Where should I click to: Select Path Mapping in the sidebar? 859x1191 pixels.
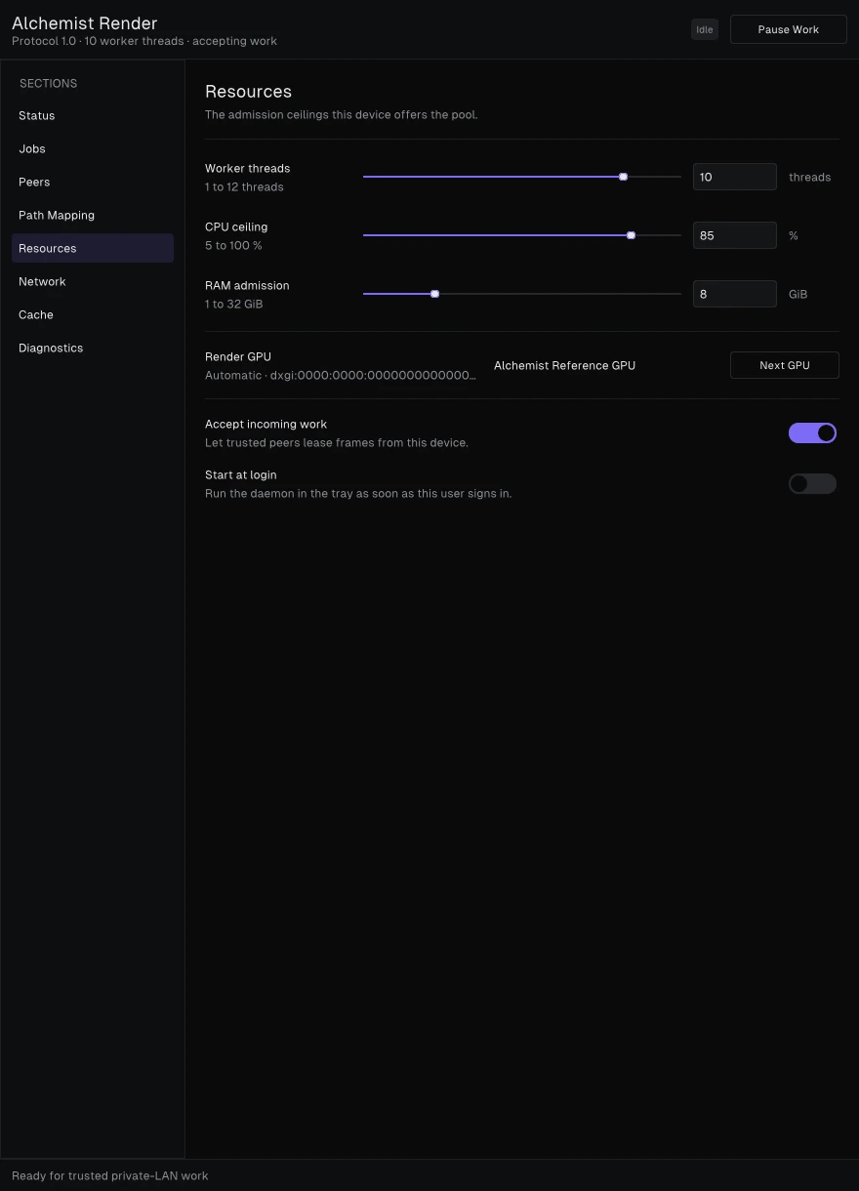pyautogui.click(x=93, y=215)
